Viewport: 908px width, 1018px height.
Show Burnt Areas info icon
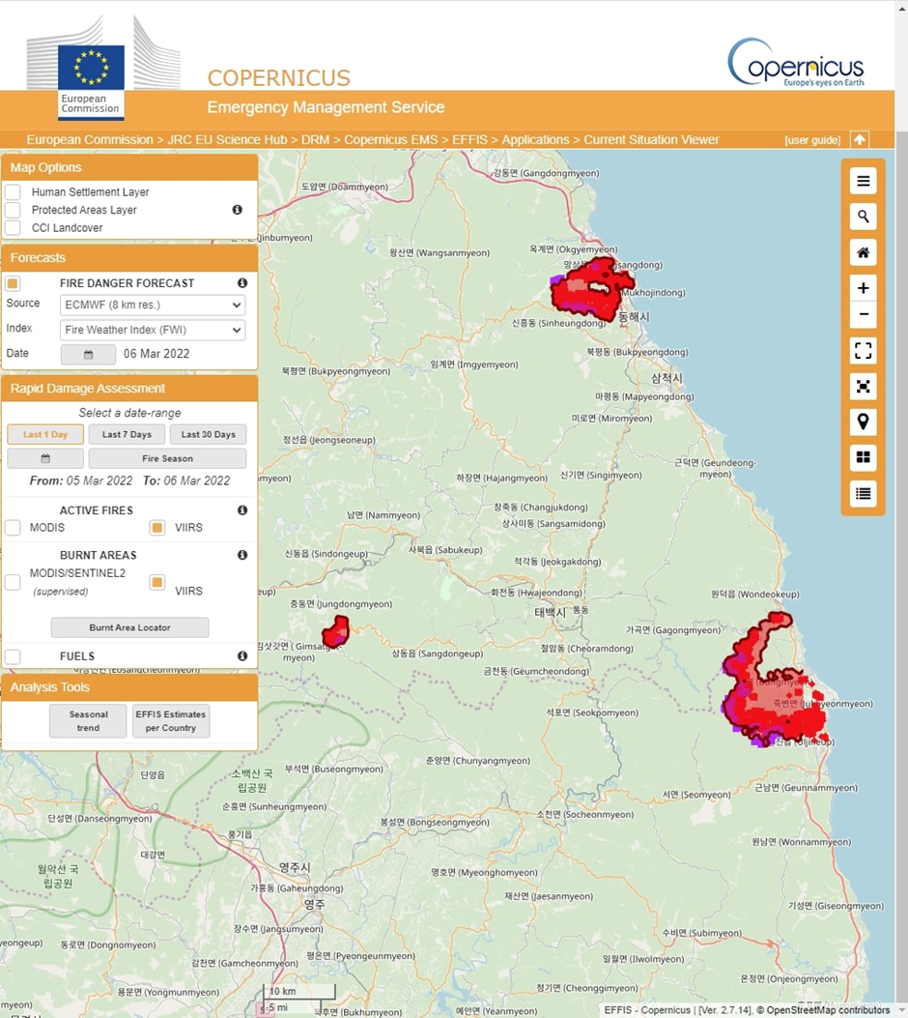242,555
